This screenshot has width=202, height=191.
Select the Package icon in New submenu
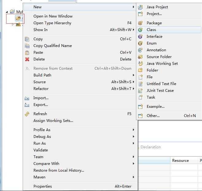point(140,23)
